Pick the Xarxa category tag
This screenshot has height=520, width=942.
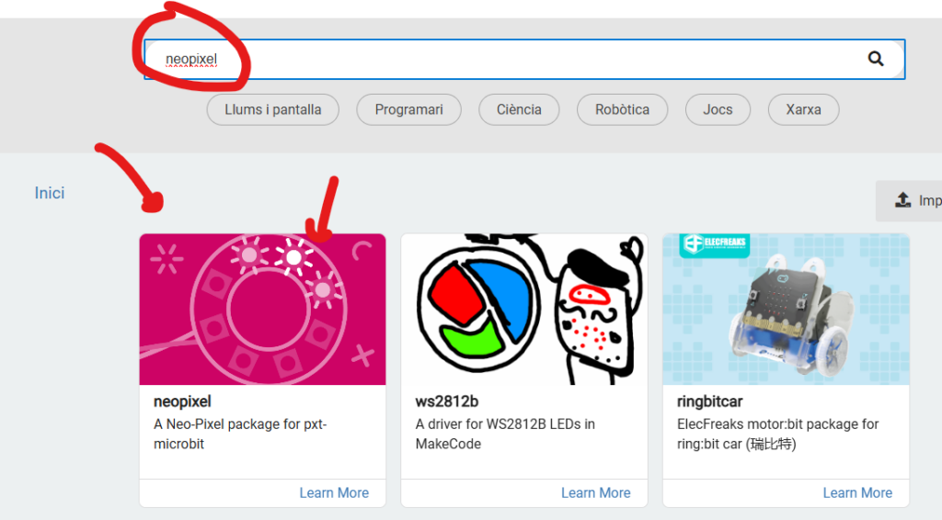[803, 109]
